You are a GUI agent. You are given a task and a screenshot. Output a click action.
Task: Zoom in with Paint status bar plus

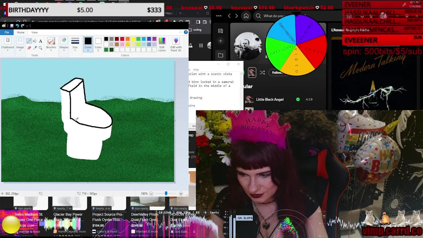tap(181, 194)
